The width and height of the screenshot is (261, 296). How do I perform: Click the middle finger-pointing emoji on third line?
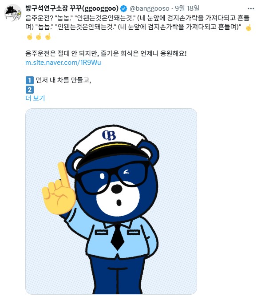pyautogui.click(x=39, y=37)
